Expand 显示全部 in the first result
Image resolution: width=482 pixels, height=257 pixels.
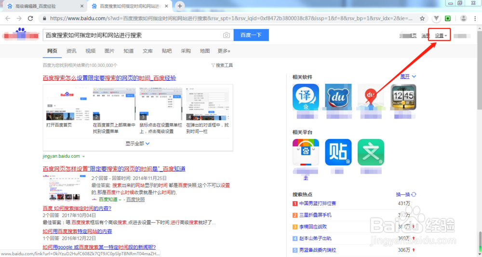click(x=138, y=144)
